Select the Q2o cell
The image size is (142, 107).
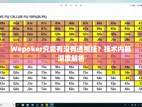click(x=16, y=89)
